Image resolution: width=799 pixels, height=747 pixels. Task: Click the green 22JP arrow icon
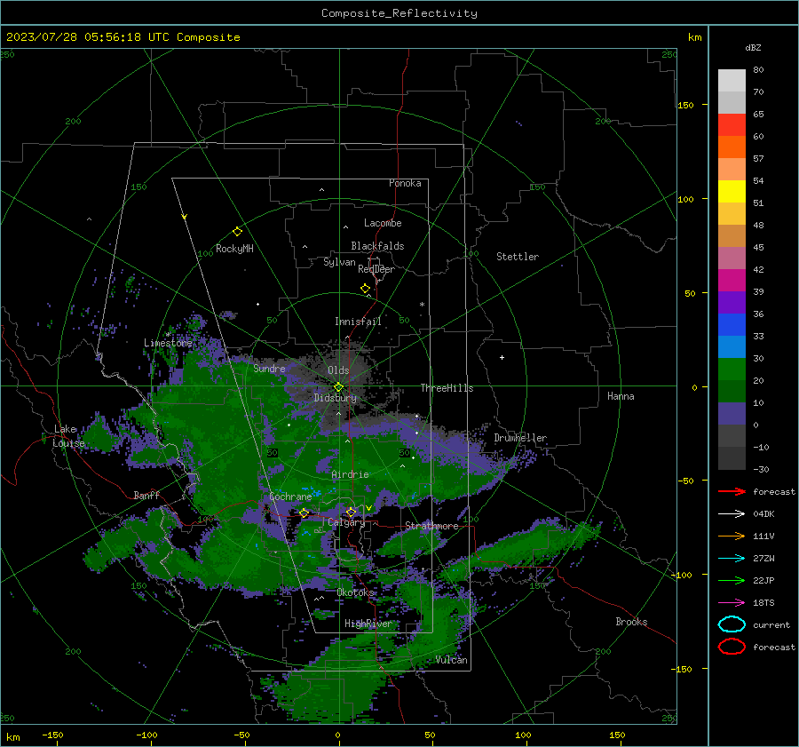click(732, 580)
